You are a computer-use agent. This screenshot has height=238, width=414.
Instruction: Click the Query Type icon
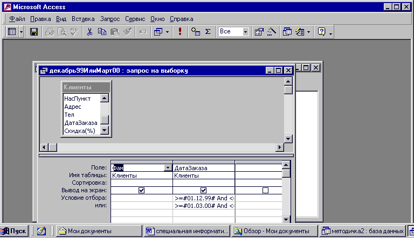coord(158,32)
